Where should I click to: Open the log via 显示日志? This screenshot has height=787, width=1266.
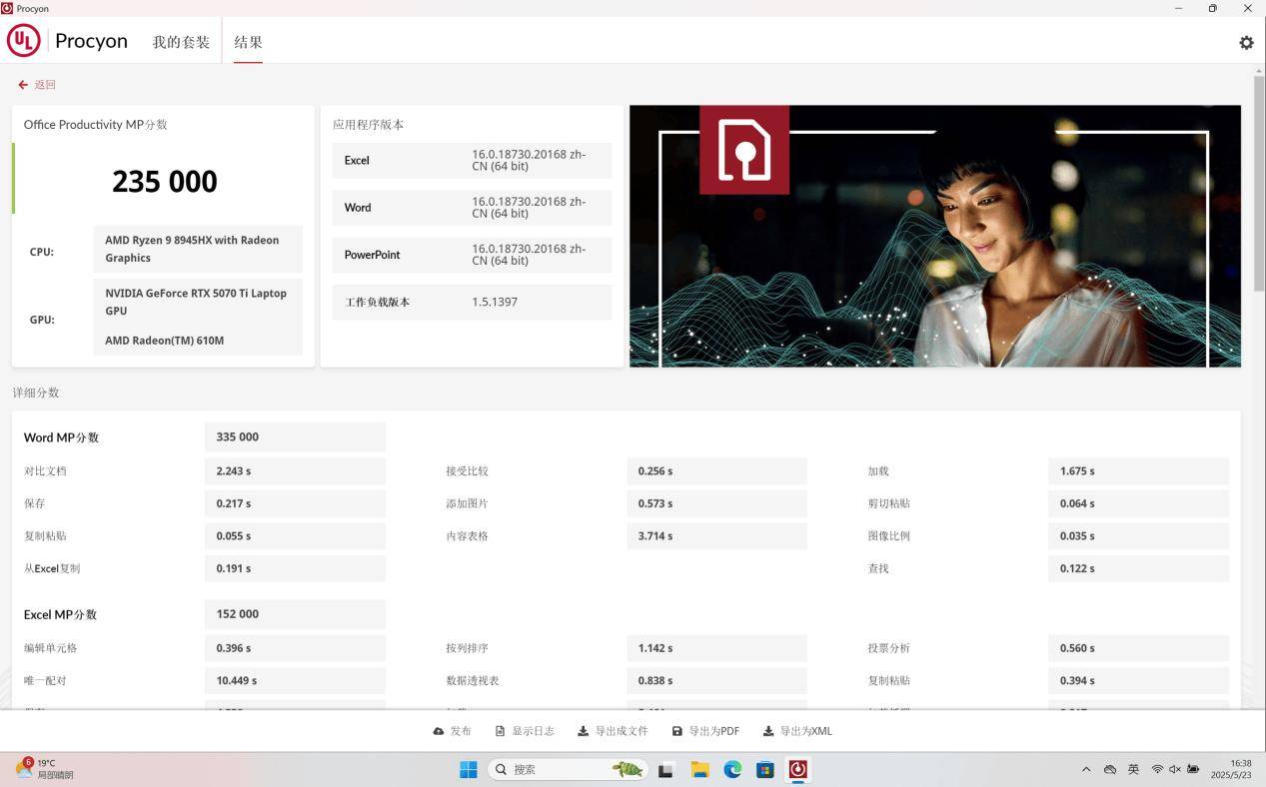tap(533, 730)
